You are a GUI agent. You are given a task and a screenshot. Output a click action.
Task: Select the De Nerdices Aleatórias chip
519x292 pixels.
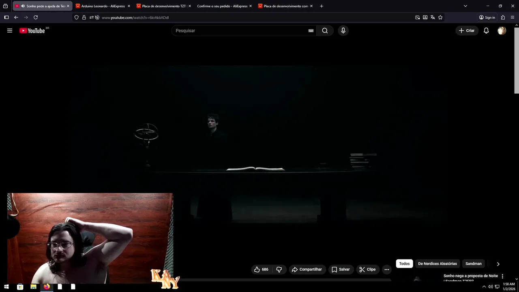tap(438, 264)
